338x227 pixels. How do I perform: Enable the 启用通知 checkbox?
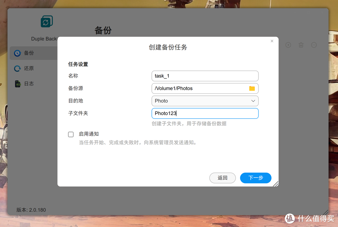71,134
